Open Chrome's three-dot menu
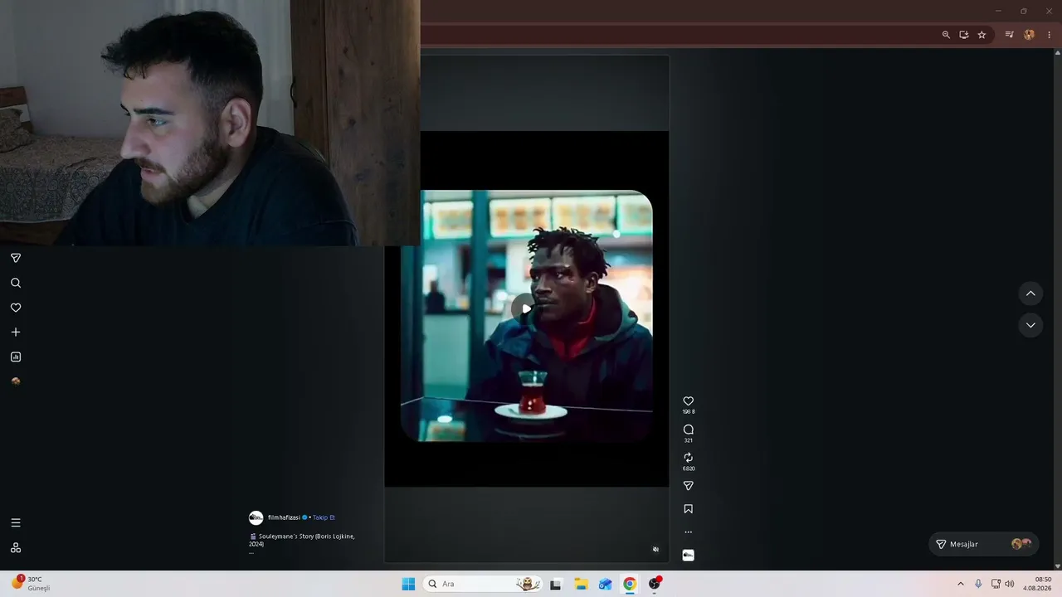Screen dimensions: 1062x597 pos(1050,35)
